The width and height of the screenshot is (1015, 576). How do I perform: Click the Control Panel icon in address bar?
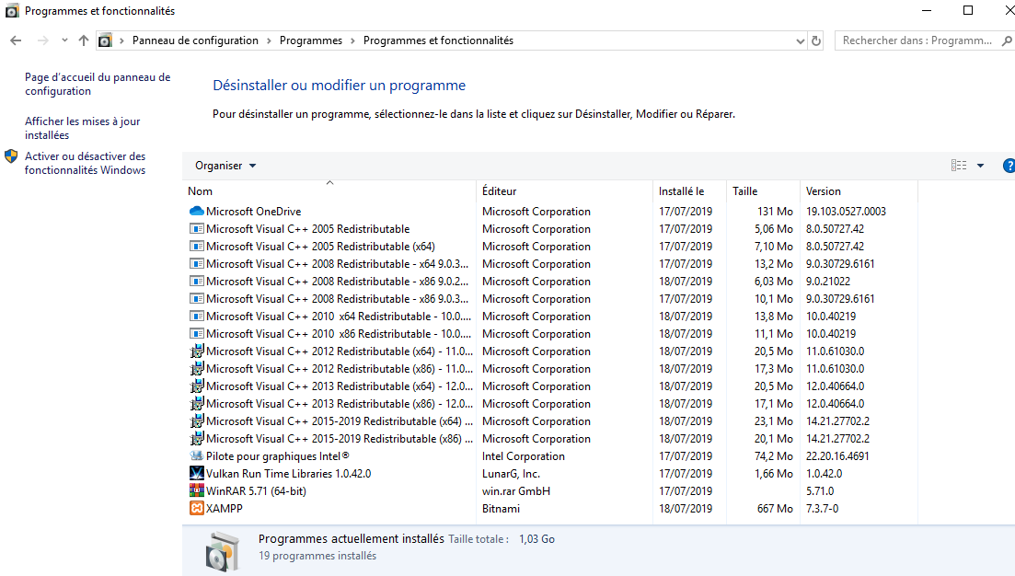point(105,40)
